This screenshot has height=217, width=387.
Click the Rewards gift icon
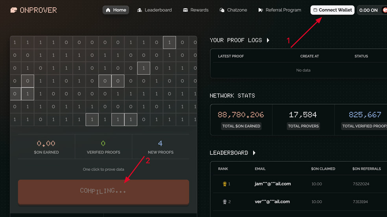[185, 10]
